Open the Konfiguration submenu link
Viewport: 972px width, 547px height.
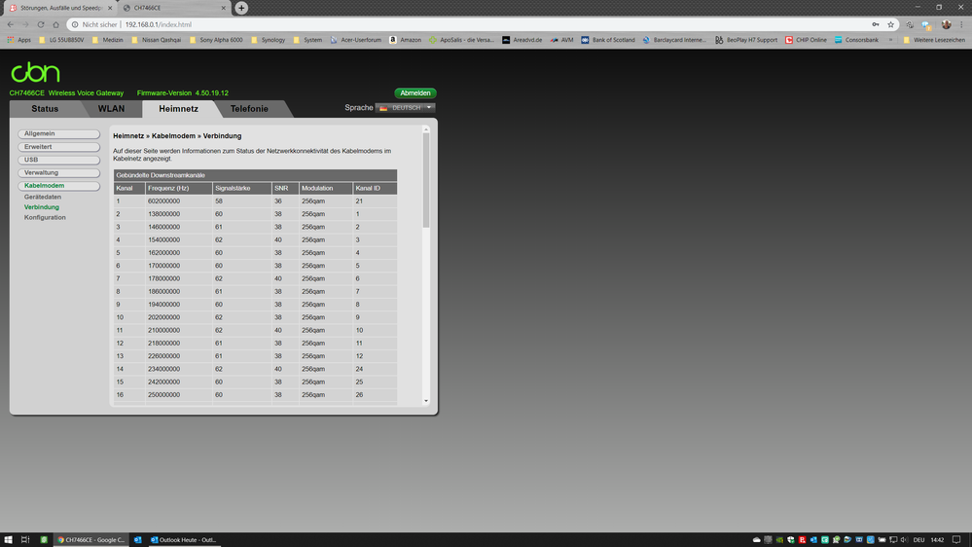pos(45,218)
